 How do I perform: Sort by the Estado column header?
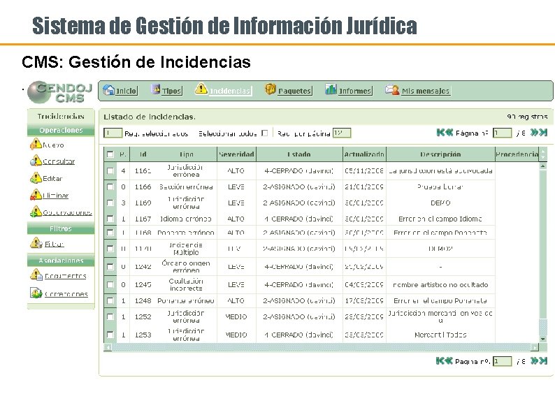pos(299,154)
